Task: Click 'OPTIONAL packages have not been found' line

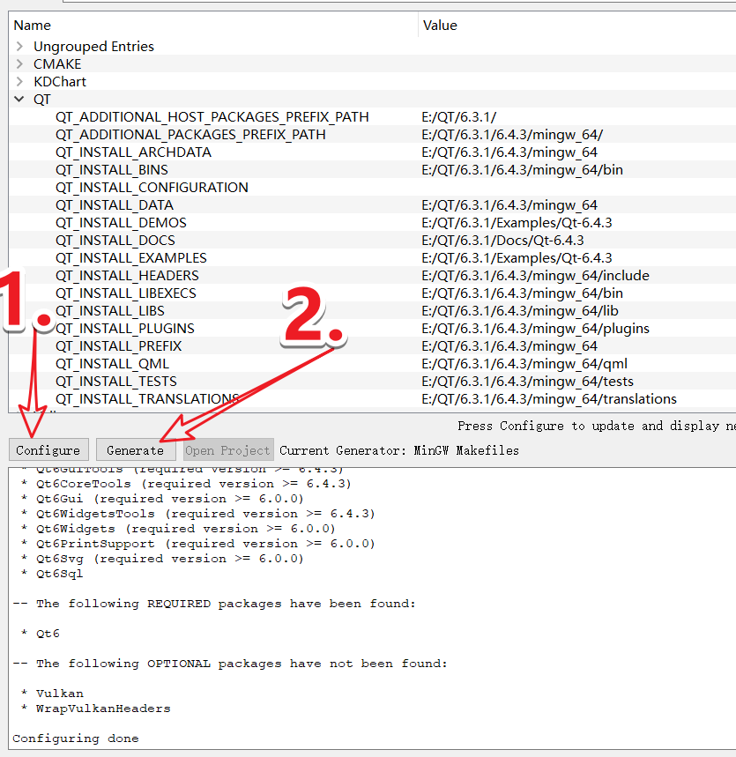Action: point(230,664)
